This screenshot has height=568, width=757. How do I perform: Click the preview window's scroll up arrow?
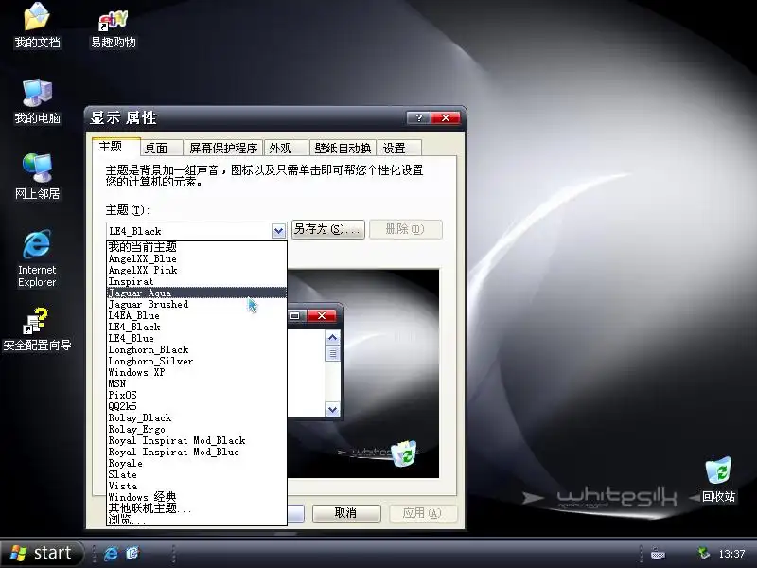332,338
